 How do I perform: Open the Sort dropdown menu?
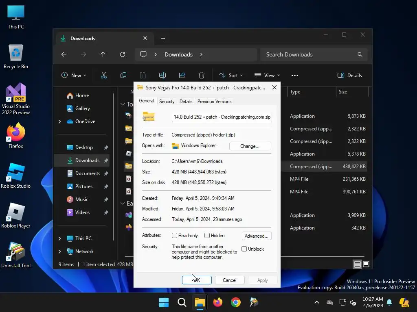click(230, 75)
